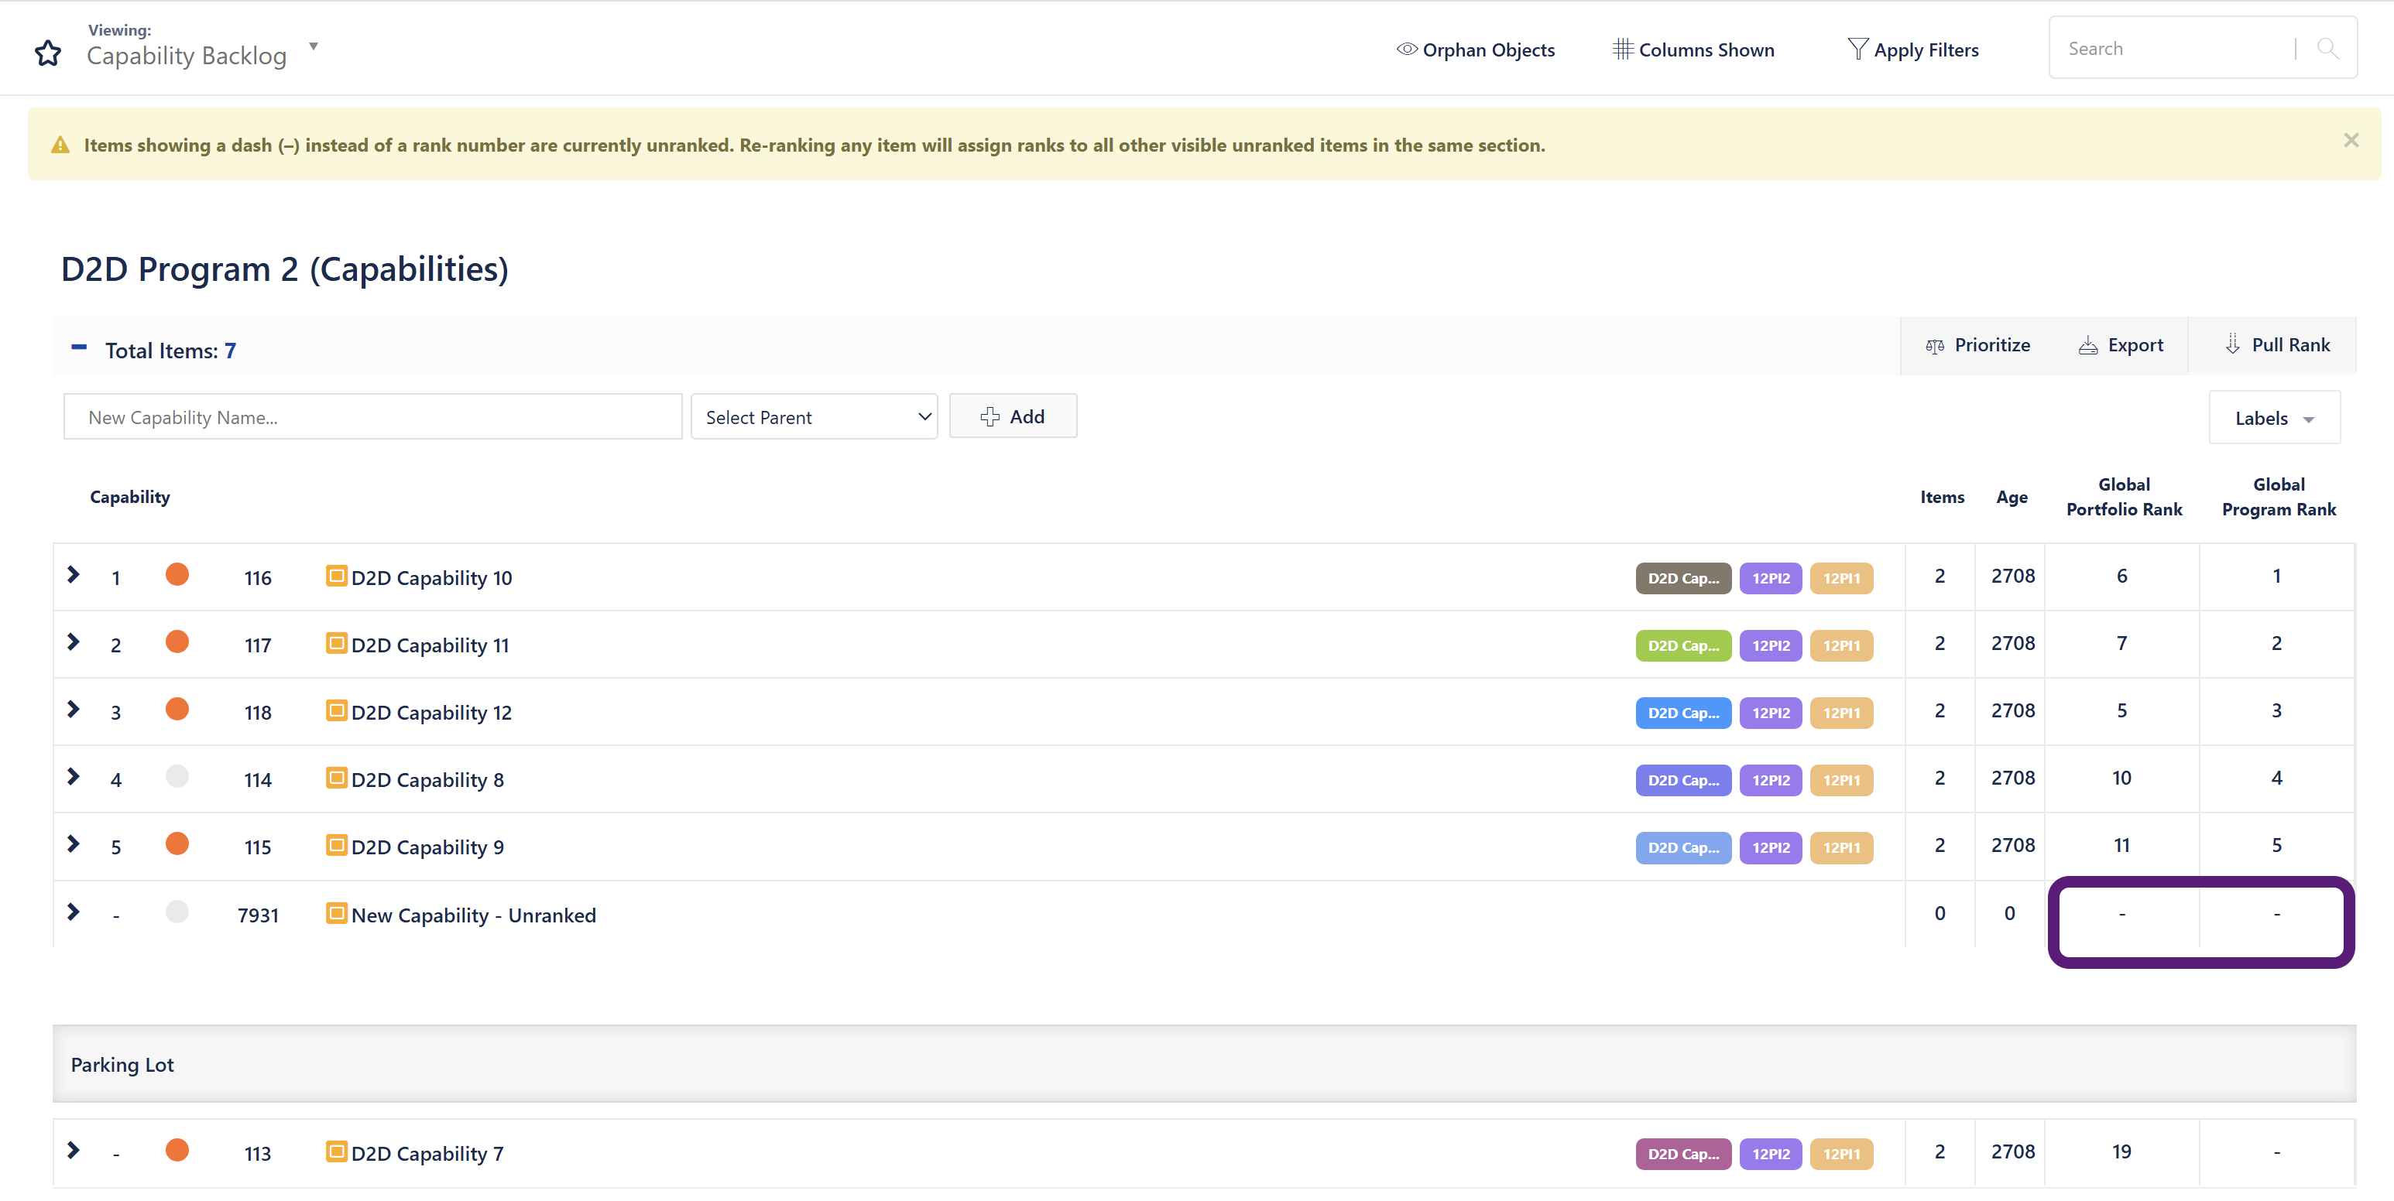
Task: Click 12PI2 tag on D2D Capability 10
Action: [1771, 578]
